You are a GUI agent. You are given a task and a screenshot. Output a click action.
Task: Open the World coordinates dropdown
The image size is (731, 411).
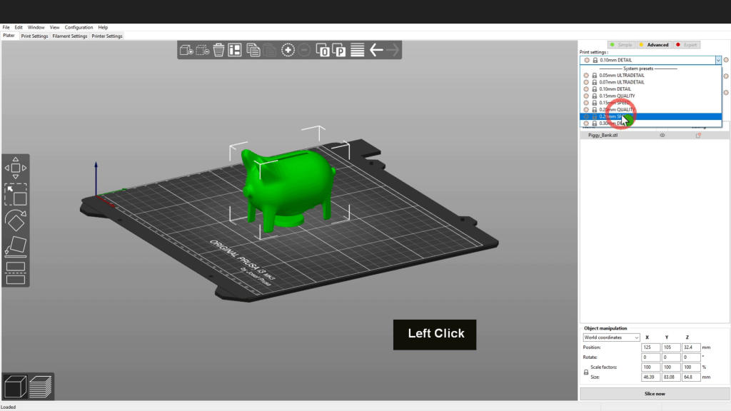611,338
